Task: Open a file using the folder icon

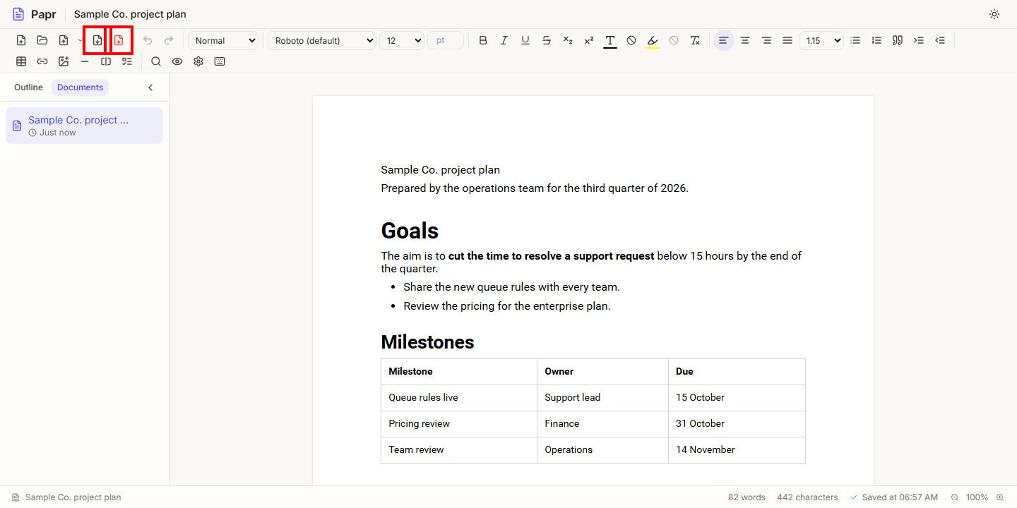Action: click(42, 40)
